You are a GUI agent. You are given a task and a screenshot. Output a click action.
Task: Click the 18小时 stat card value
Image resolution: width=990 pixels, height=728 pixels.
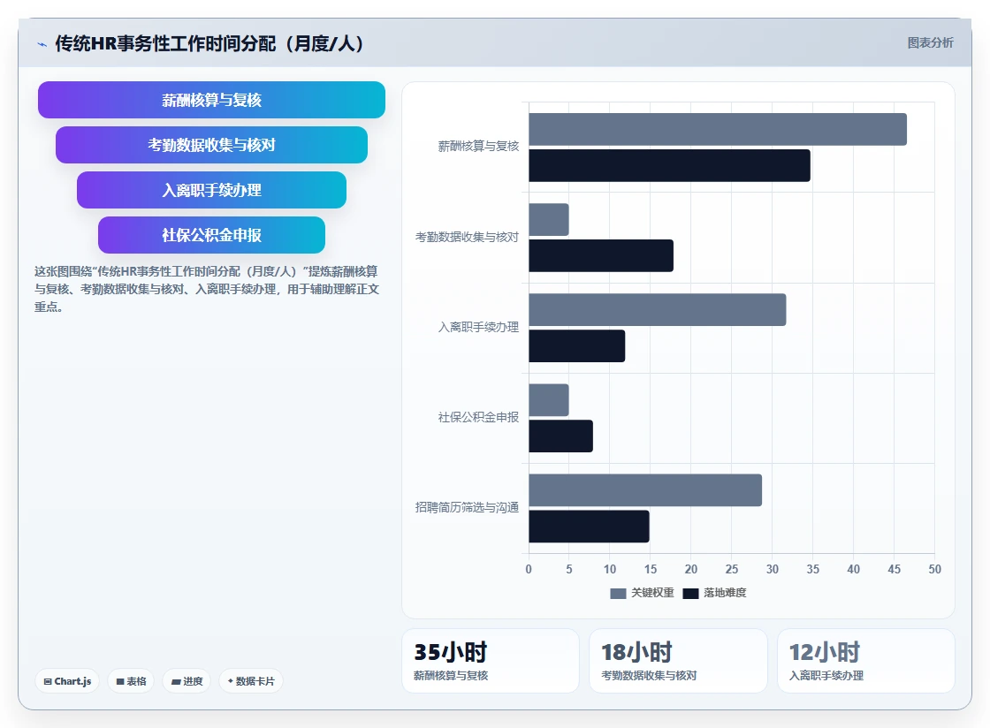pyautogui.click(x=636, y=652)
